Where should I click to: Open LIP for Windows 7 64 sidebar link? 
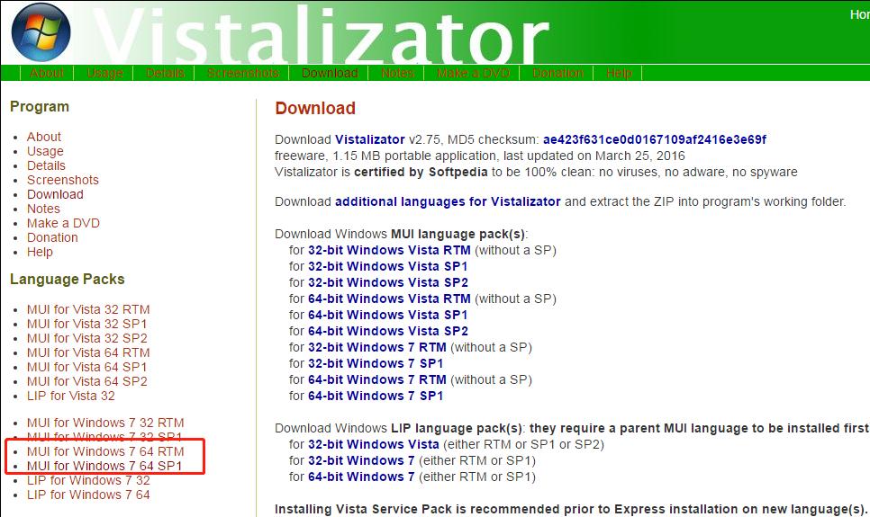point(88,495)
